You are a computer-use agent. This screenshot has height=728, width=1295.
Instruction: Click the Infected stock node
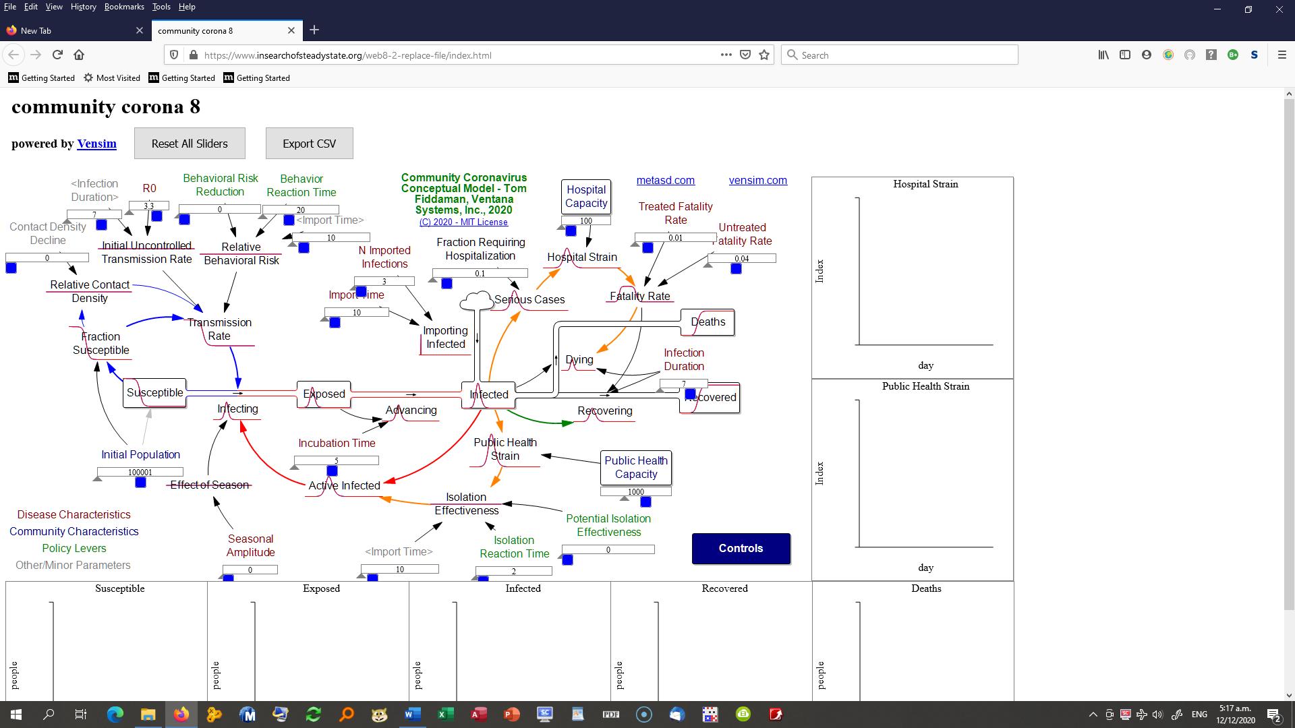tap(489, 394)
